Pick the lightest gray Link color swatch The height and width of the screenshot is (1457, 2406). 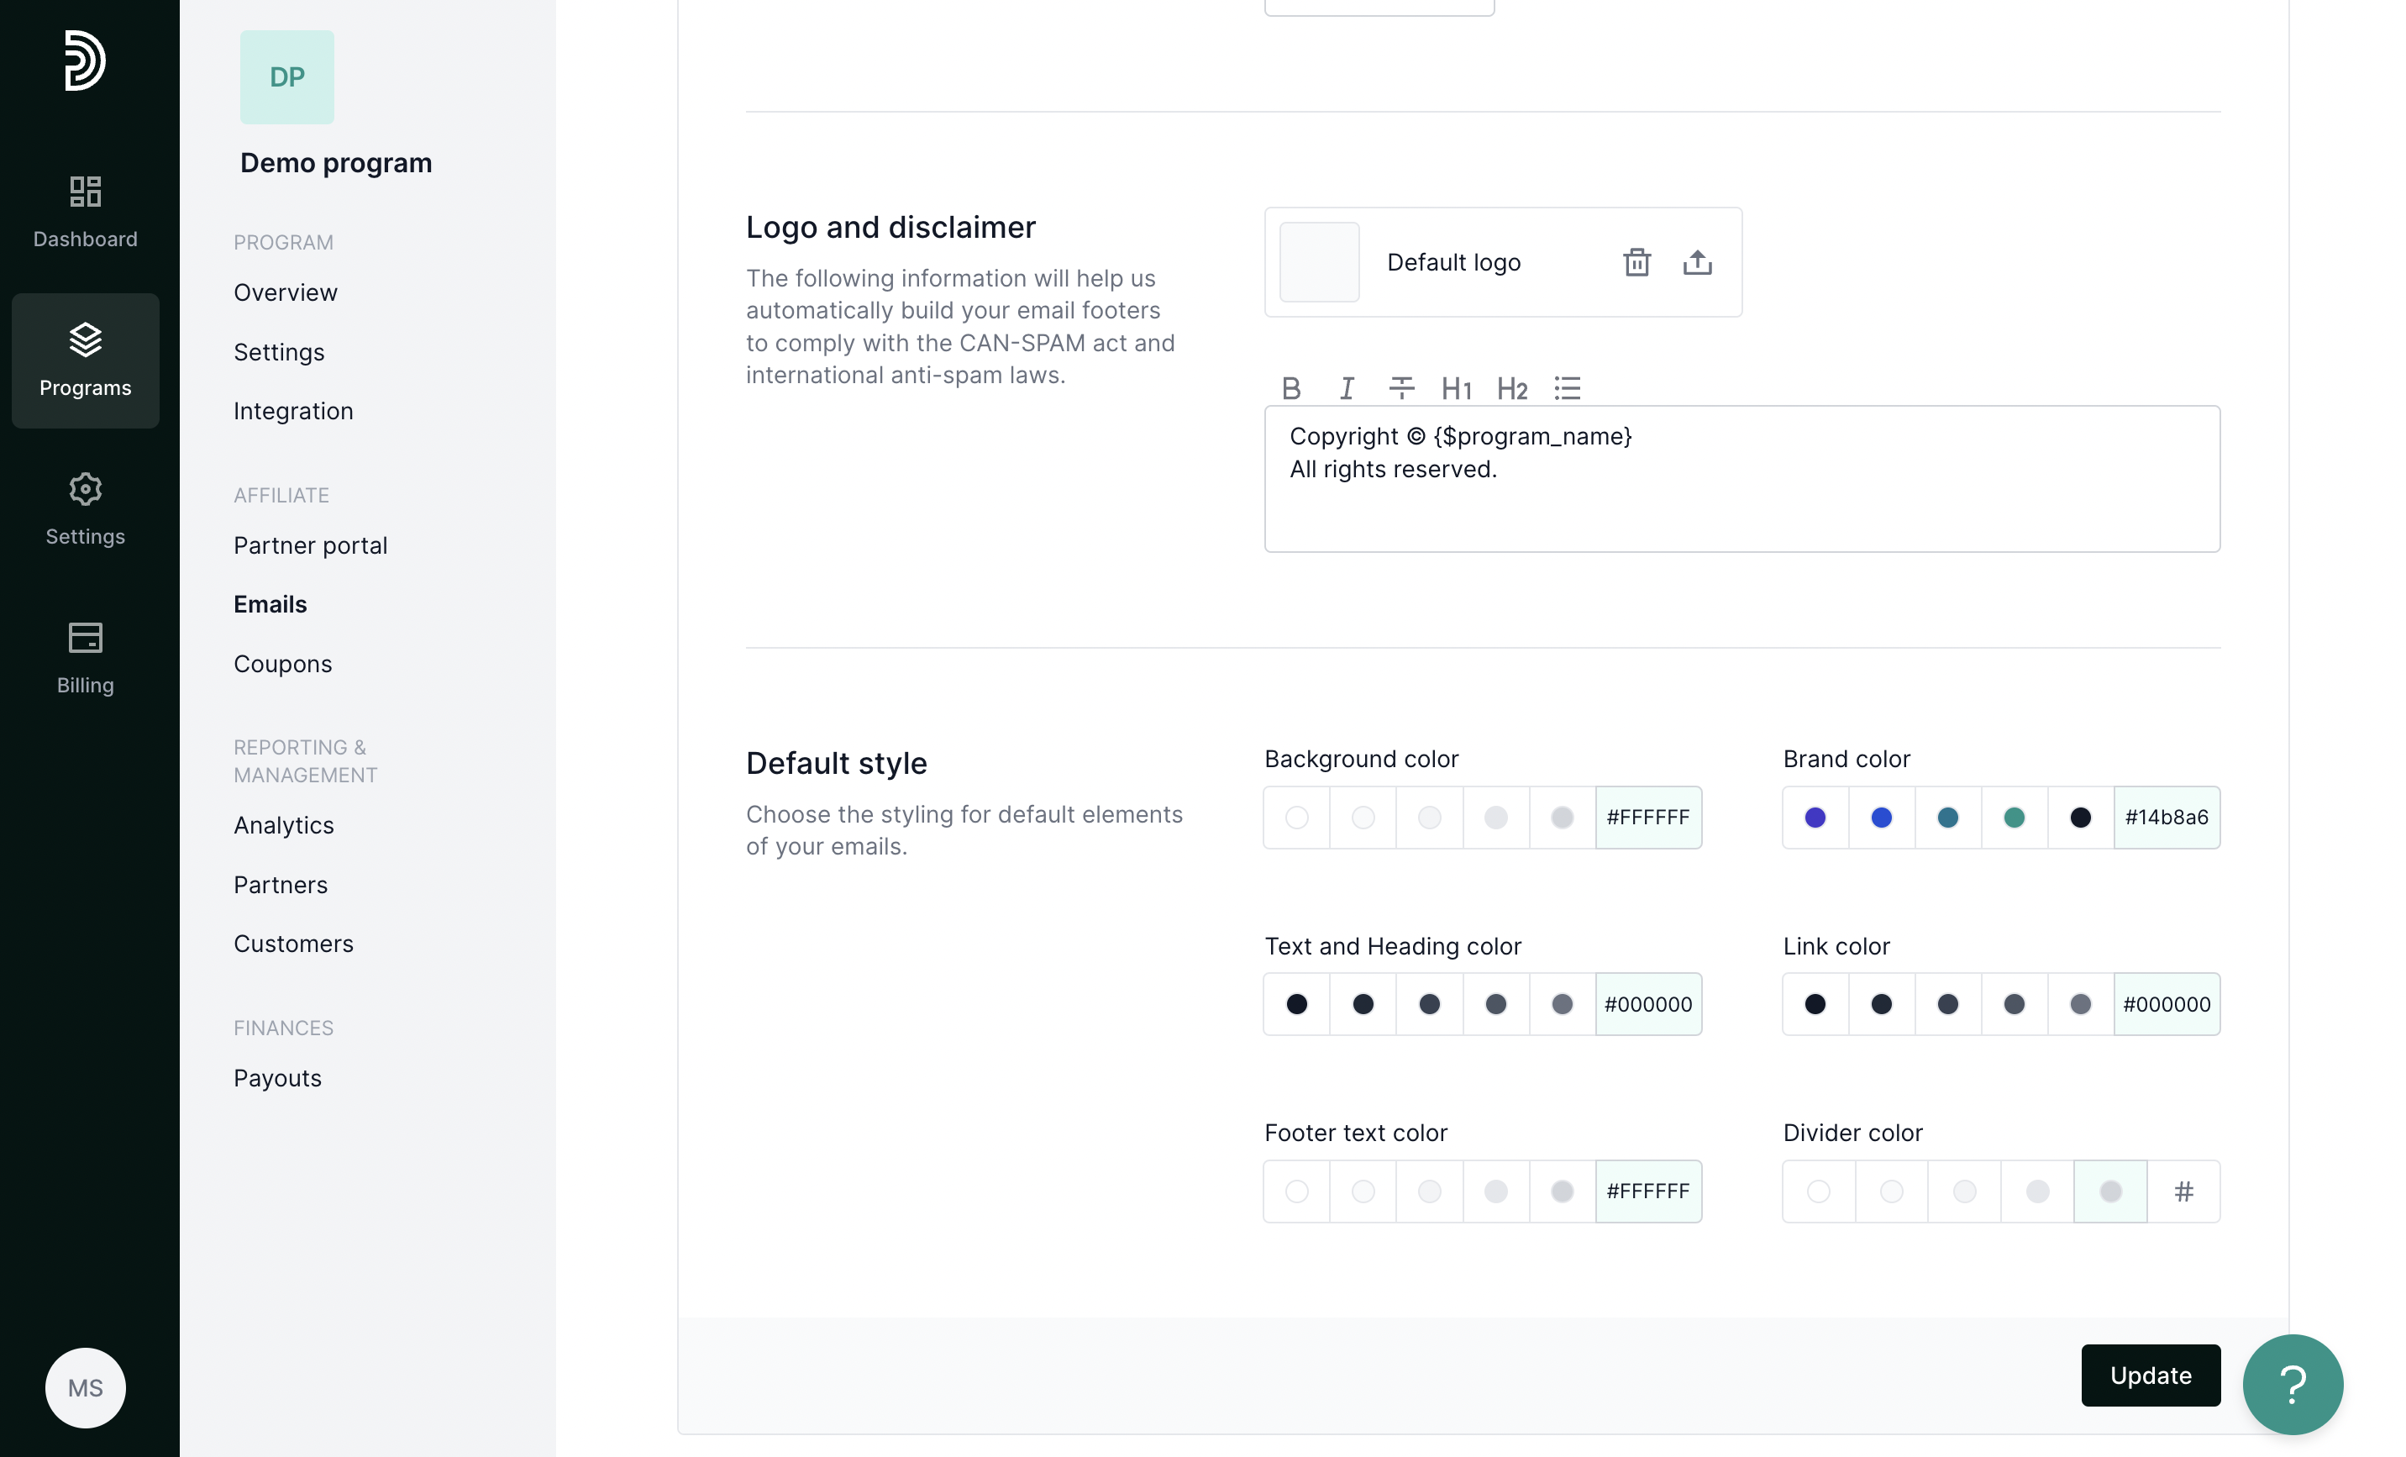pos(2080,1003)
